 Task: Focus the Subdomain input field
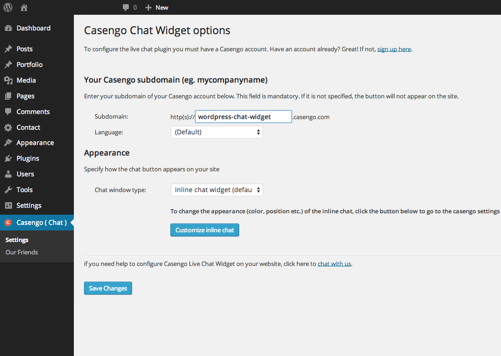coord(243,117)
